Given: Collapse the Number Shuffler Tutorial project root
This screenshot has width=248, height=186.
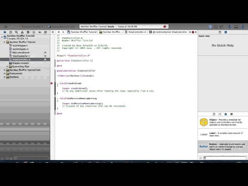Looking at the screenshot, I should [2, 37].
